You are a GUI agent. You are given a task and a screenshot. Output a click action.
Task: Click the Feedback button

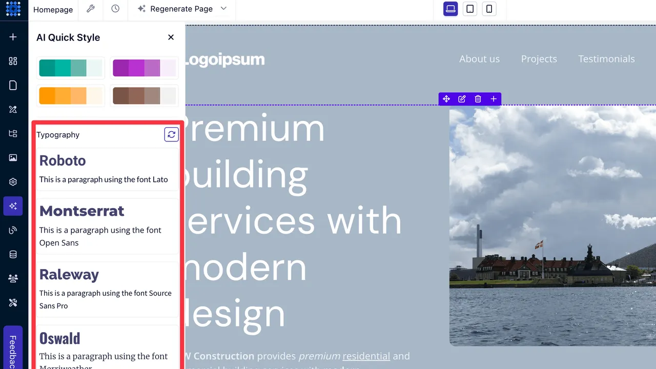pyautogui.click(x=13, y=348)
